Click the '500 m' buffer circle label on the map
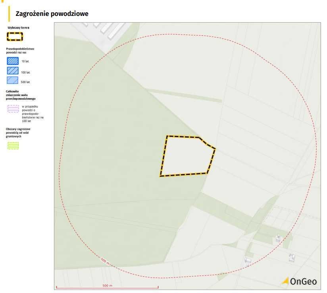327x293 pixels. pyautogui.click(x=105, y=261)
